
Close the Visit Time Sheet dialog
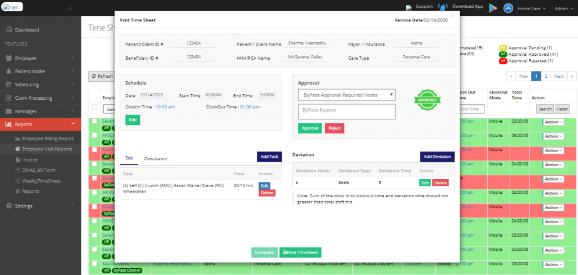click(453, 16)
